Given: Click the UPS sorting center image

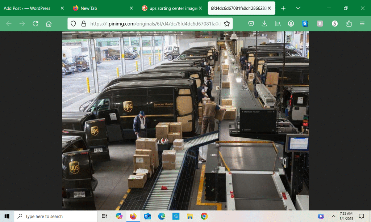Looking at the screenshot, I should [185, 121].
